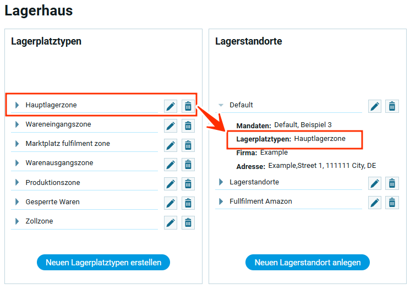The image size is (410, 289).
Task: Select the Gesperrte Waren list item
Action: [52, 202]
